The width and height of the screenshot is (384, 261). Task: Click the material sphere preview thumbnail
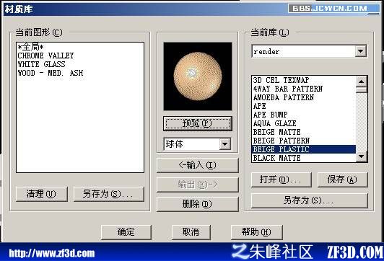(x=198, y=76)
